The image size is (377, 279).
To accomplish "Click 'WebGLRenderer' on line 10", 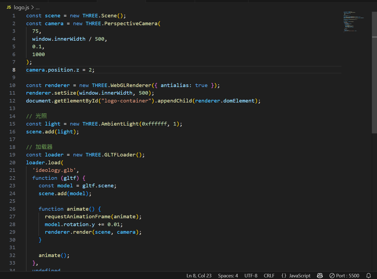I will 131,85.
